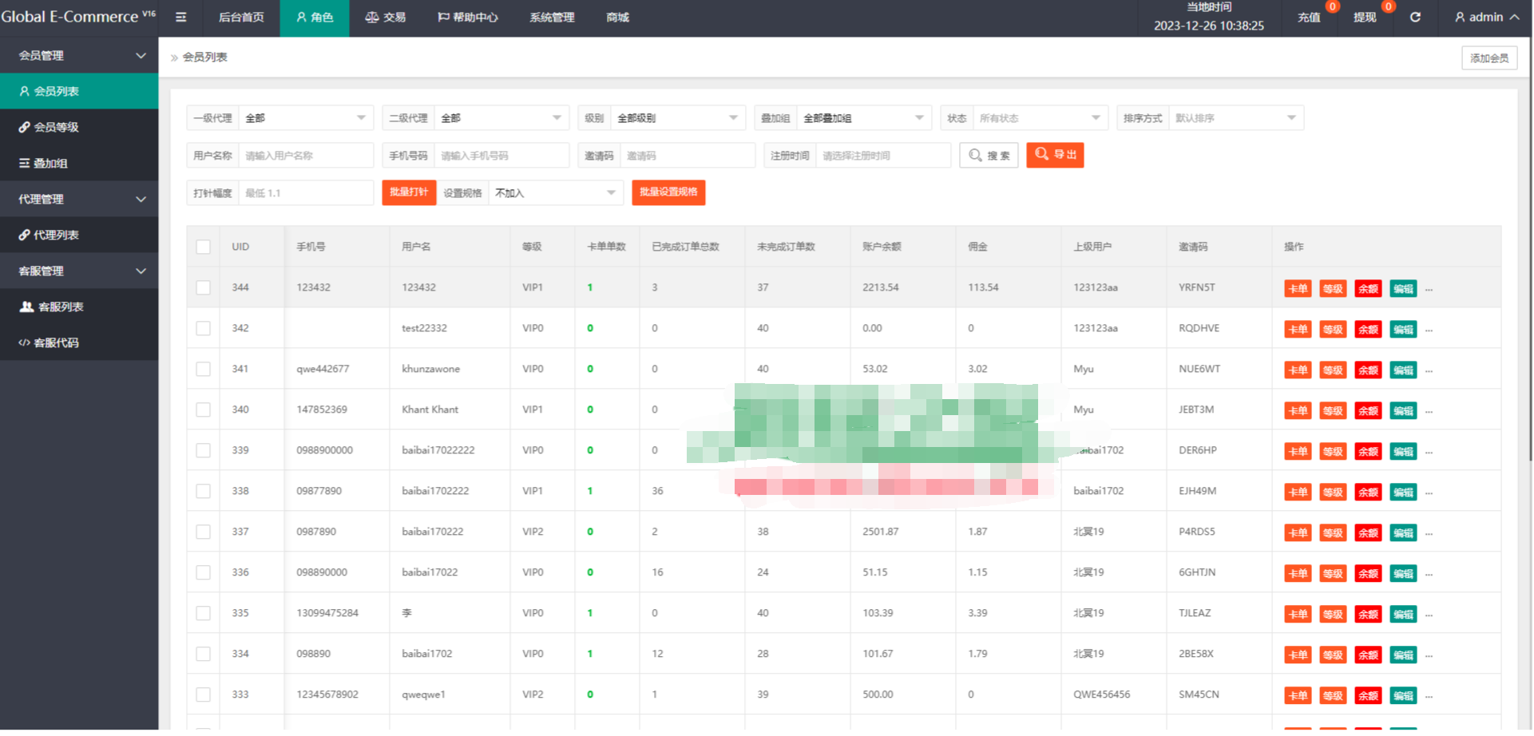Switch to the 交易 top menu tab
The image size is (1534, 736).
[x=386, y=17]
